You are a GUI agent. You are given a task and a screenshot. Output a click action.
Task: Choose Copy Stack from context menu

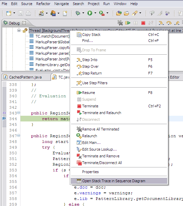(x=119, y=35)
